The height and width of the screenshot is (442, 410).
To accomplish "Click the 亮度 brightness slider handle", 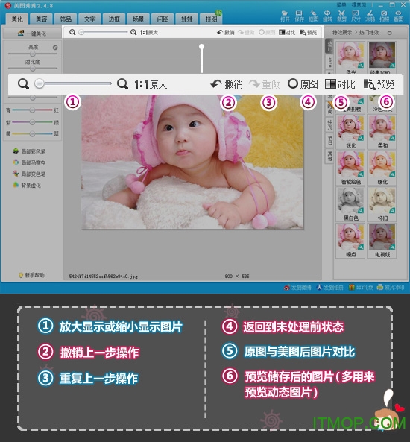I will click(x=33, y=54).
